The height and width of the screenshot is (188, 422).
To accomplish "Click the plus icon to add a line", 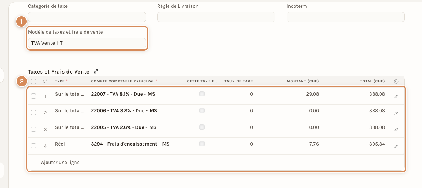I will click(36, 163).
